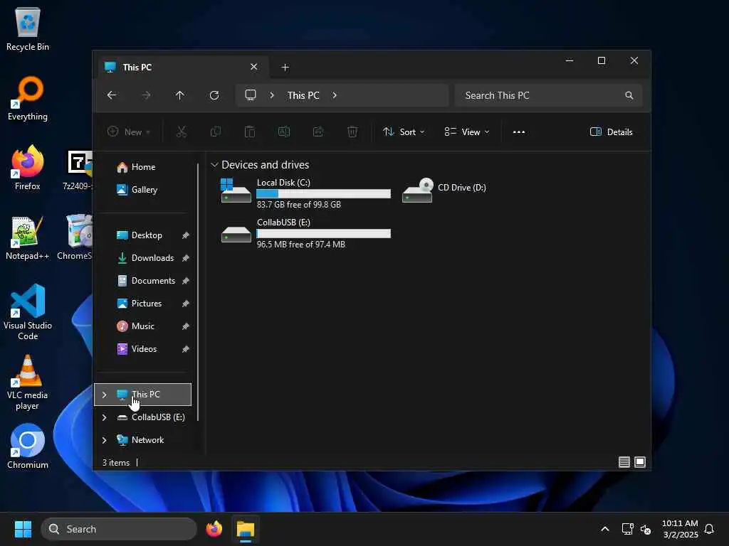Toggle the Details pane button

point(611,132)
